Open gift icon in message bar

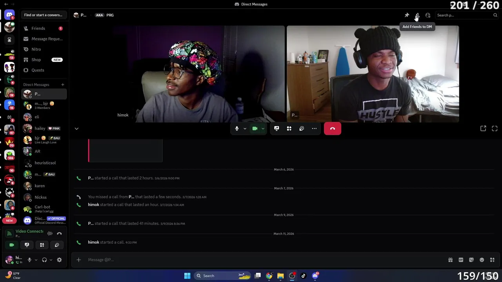[450, 260]
